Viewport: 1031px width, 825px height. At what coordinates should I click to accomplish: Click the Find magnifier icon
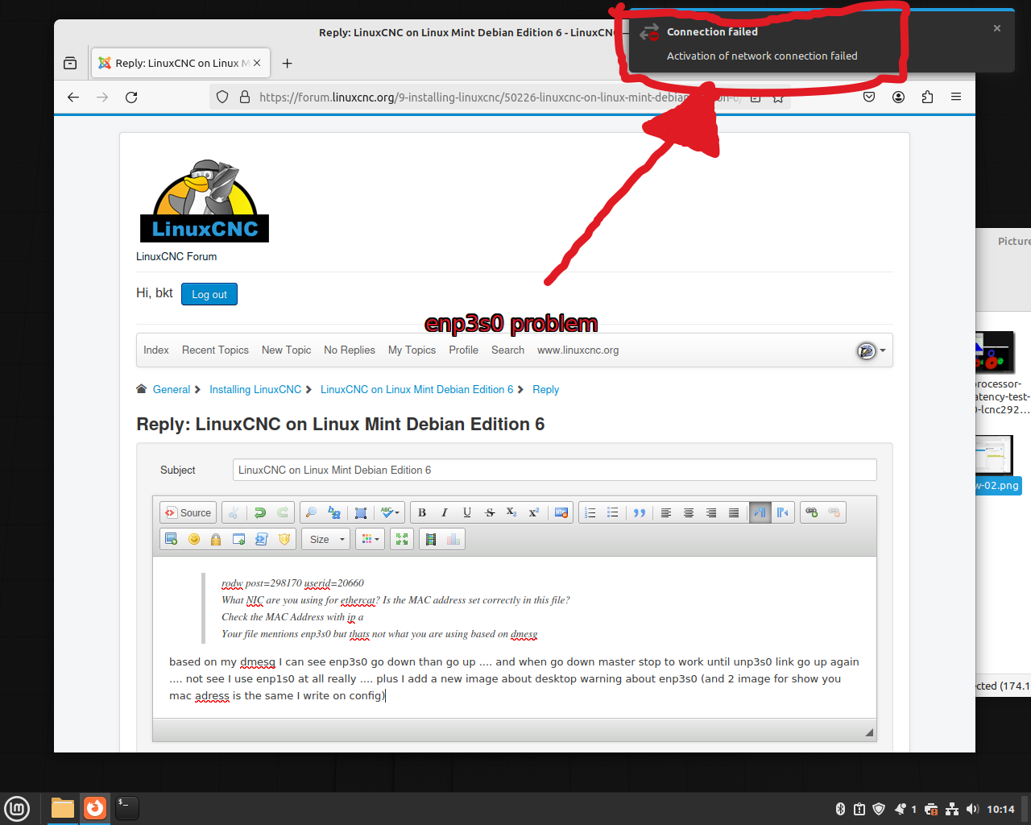[311, 512]
